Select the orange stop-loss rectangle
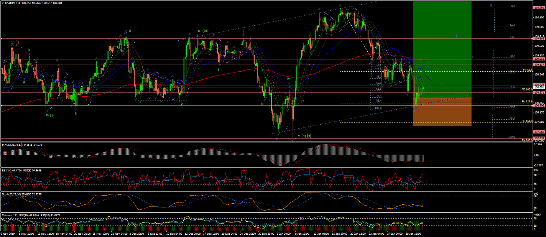 (x=442, y=112)
